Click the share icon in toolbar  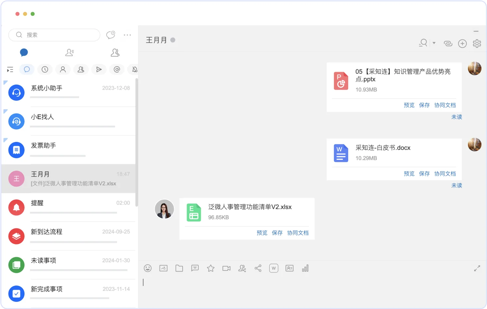258,268
